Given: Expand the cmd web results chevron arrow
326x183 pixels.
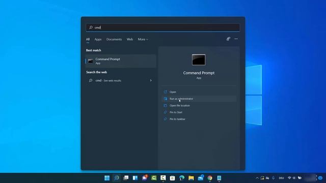Looking at the screenshot, I should (151, 80).
